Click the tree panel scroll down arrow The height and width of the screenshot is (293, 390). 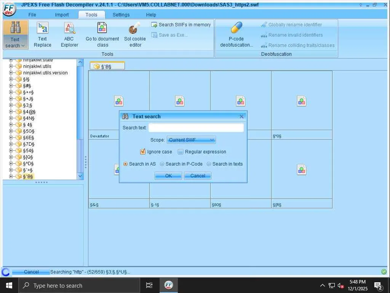(x=80, y=176)
